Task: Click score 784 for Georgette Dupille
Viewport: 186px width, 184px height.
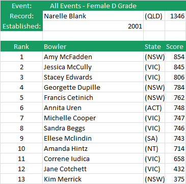Action: pos(175,87)
